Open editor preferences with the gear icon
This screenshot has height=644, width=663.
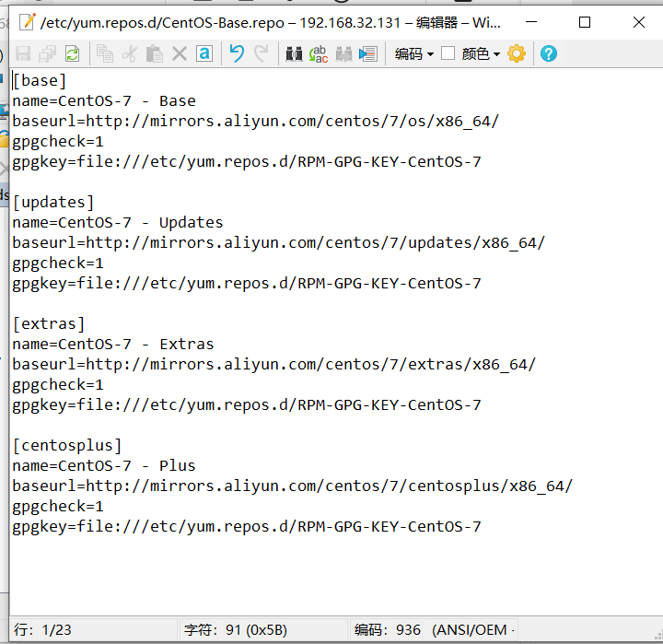(x=517, y=54)
